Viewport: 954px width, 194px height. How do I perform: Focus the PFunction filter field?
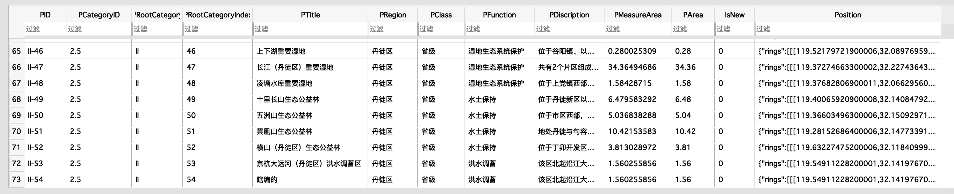pos(499,29)
